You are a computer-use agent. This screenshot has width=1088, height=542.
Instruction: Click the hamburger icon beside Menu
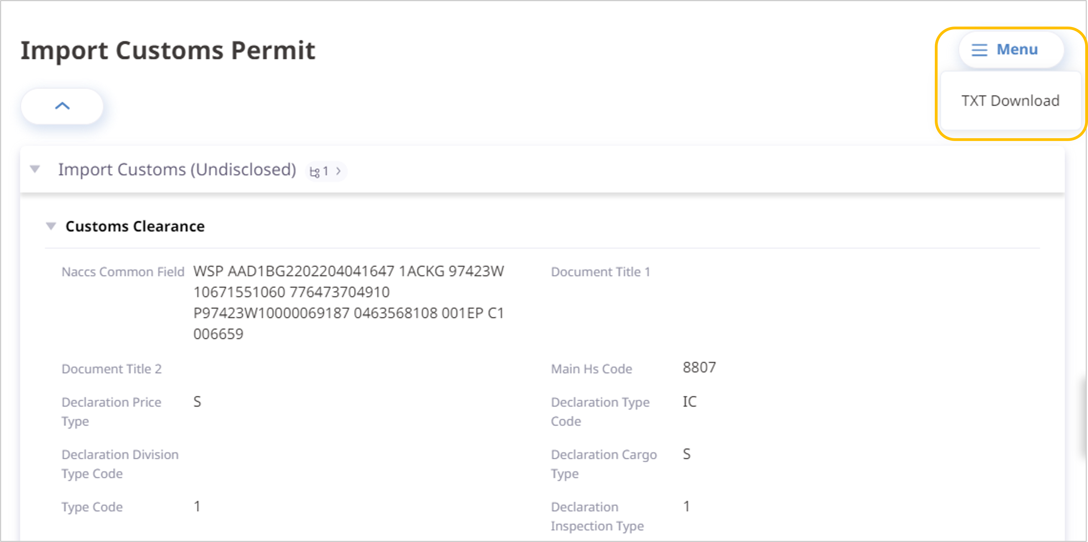point(979,50)
